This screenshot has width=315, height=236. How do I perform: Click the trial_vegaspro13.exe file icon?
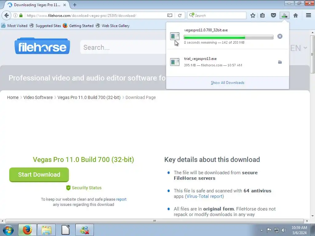[175, 62]
